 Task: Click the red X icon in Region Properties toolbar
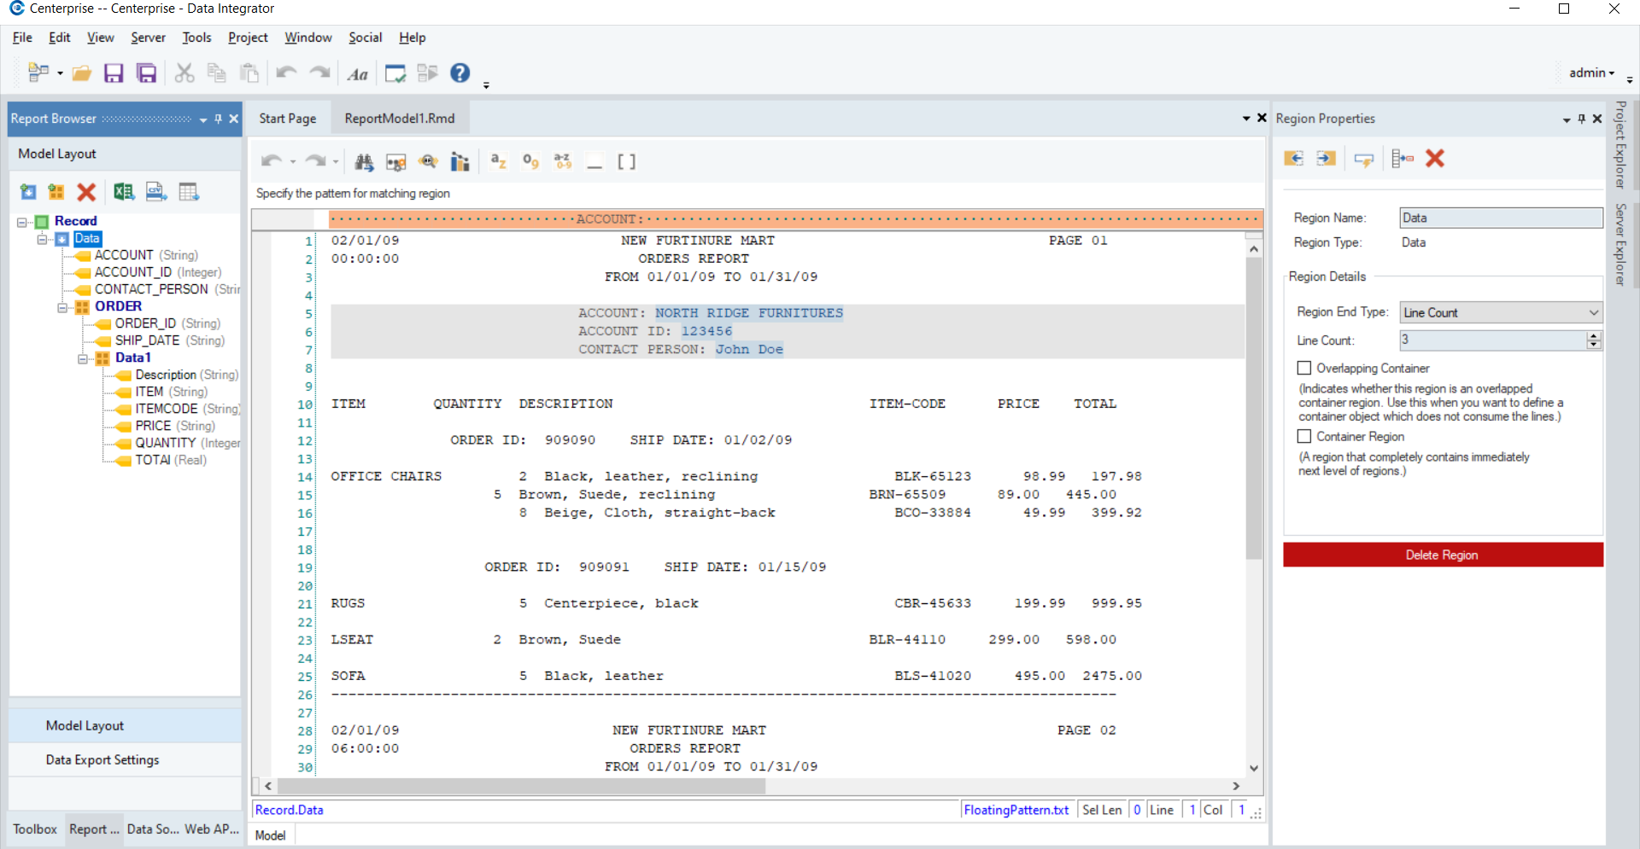[x=1435, y=159]
